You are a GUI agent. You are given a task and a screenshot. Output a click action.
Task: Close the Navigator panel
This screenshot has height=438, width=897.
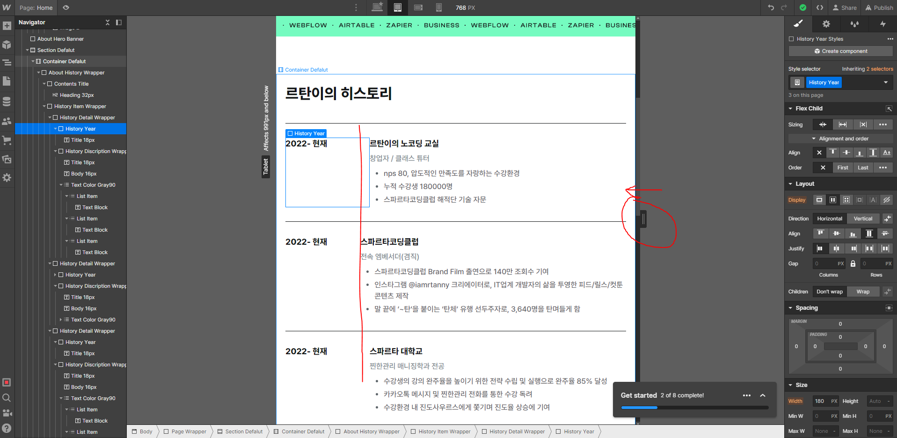(x=108, y=22)
